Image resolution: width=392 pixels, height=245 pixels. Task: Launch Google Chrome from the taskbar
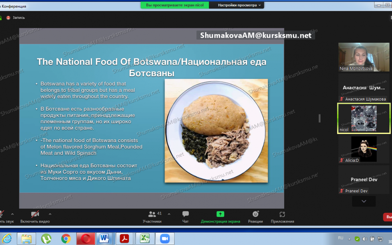[x=66, y=238]
